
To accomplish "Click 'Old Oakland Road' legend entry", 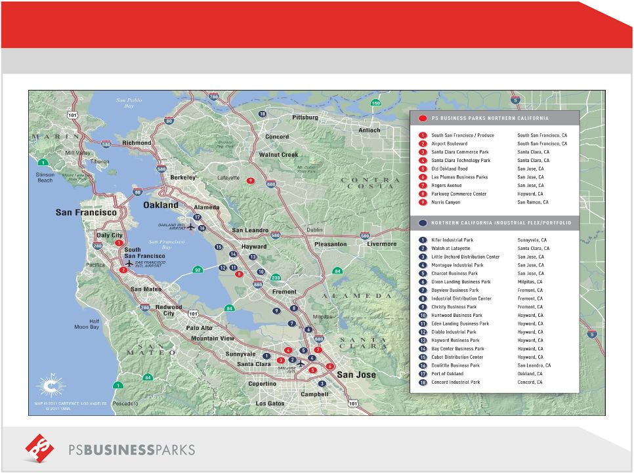I will click(x=449, y=169).
